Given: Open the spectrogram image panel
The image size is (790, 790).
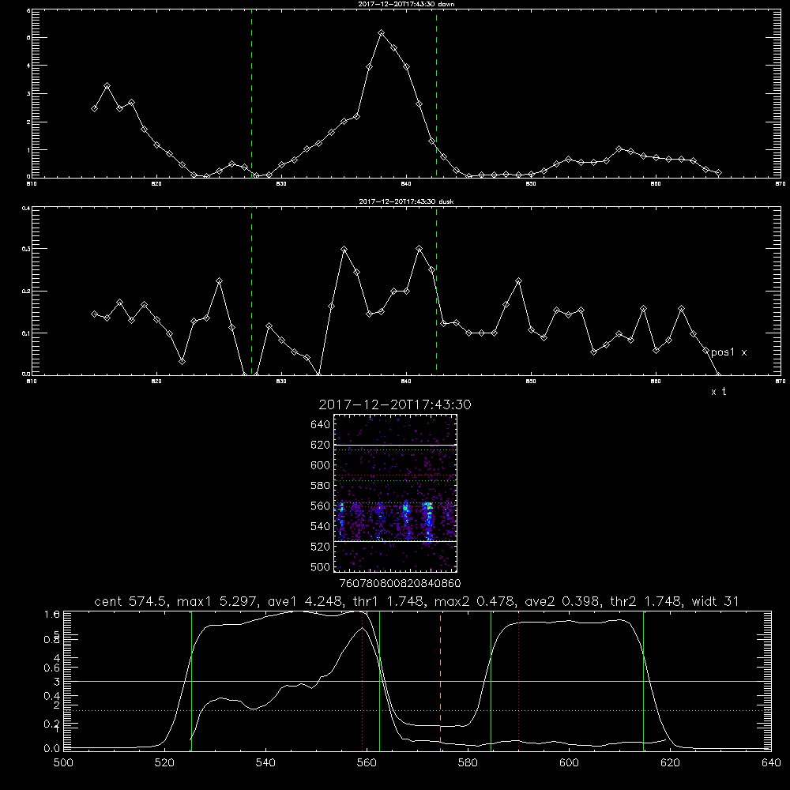Looking at the screenshot, I should (395, 493).
